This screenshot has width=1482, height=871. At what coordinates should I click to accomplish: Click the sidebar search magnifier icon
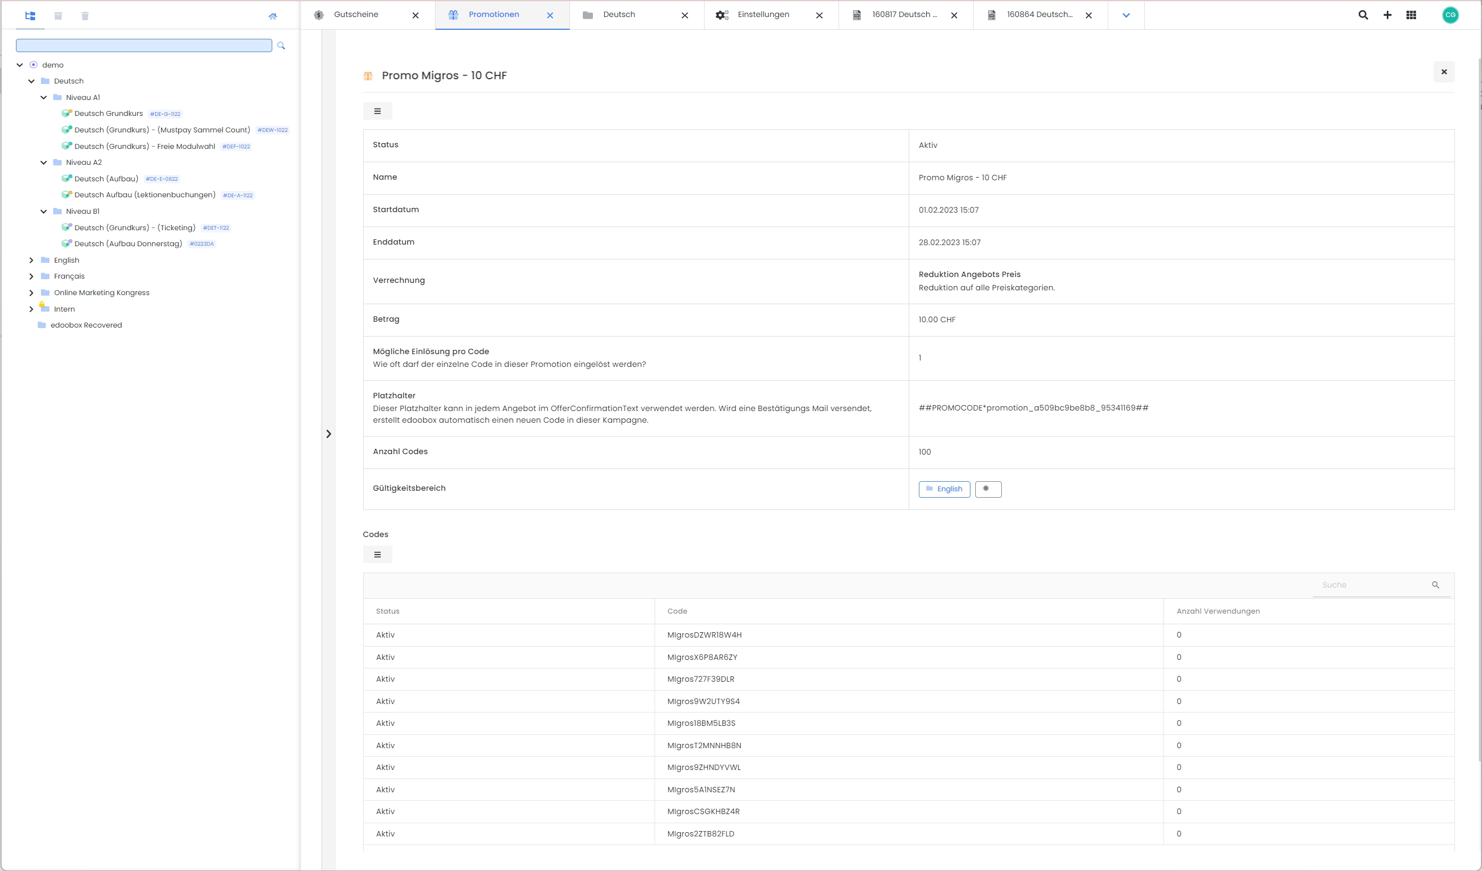281,45
